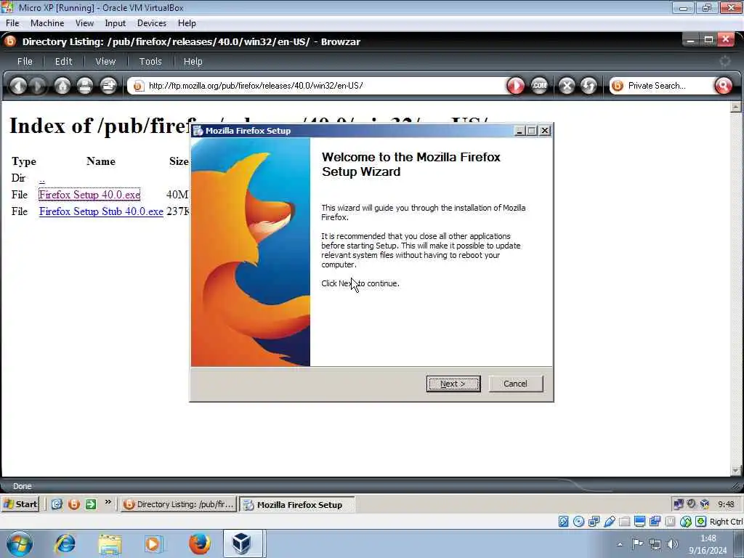Image resolution: width=744 pixels, height=558 pixels.
Task: Click the green arrow quick launch icon
Action: point(91,504)
